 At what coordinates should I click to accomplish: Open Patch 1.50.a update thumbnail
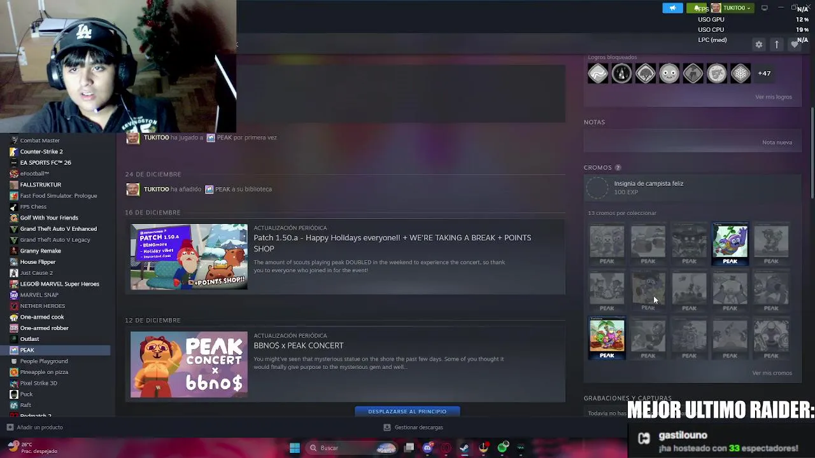[x=189, y=256]
